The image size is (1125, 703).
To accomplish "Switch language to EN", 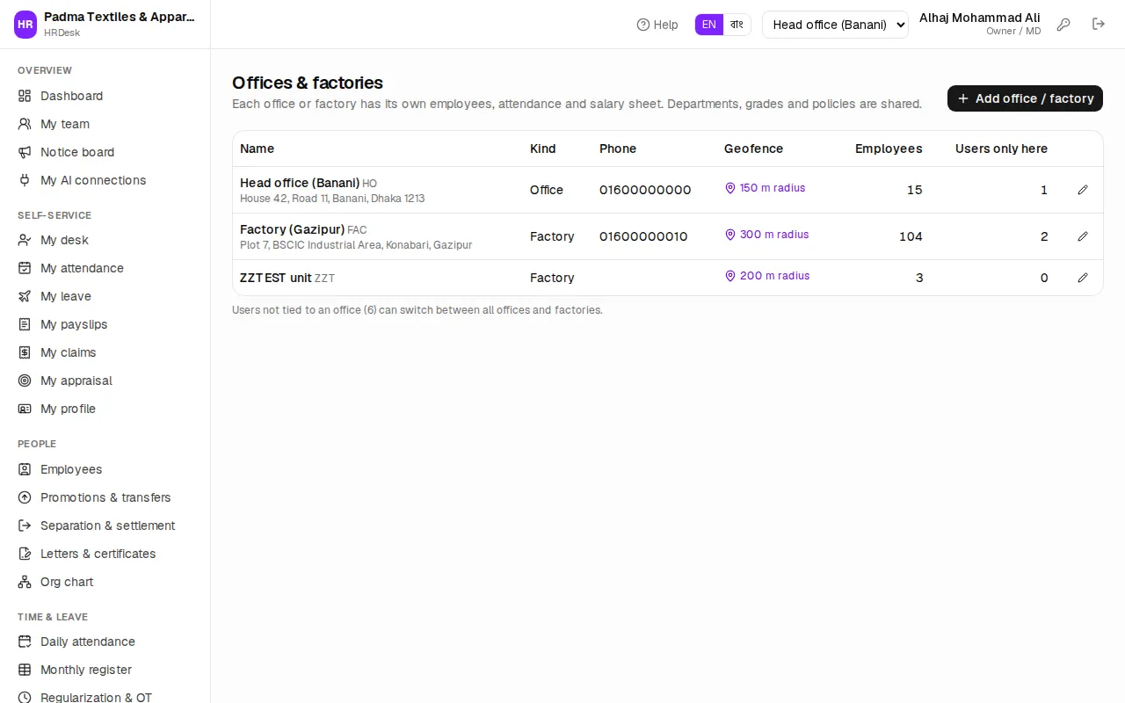I will (x=709, y=25).
